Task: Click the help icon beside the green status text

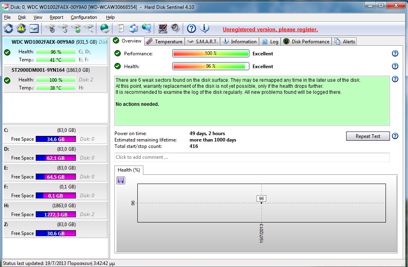Action: click(x=395, y=79)
